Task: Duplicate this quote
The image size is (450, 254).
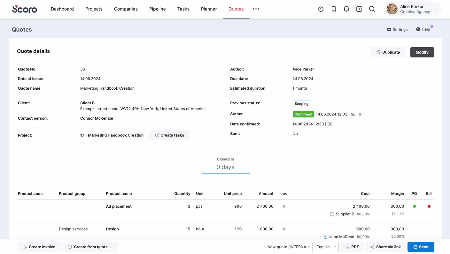Action: point(388,52)
